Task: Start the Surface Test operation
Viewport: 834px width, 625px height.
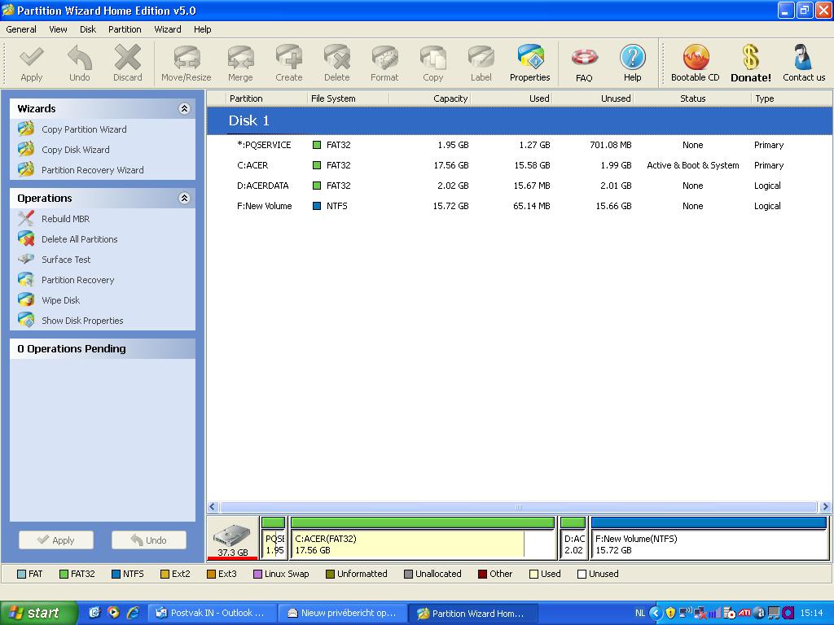Action: pyautogui.click(x=66, y=260)
